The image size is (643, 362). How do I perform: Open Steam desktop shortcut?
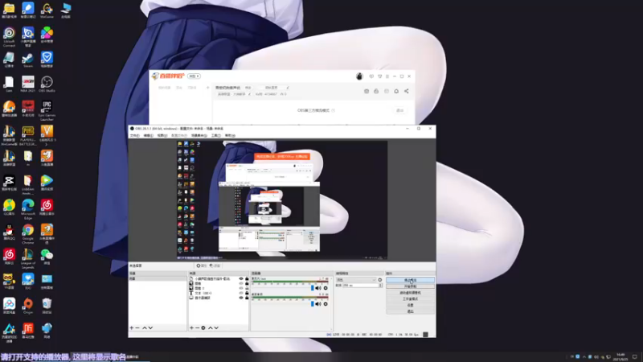click(x=28, y=60)
